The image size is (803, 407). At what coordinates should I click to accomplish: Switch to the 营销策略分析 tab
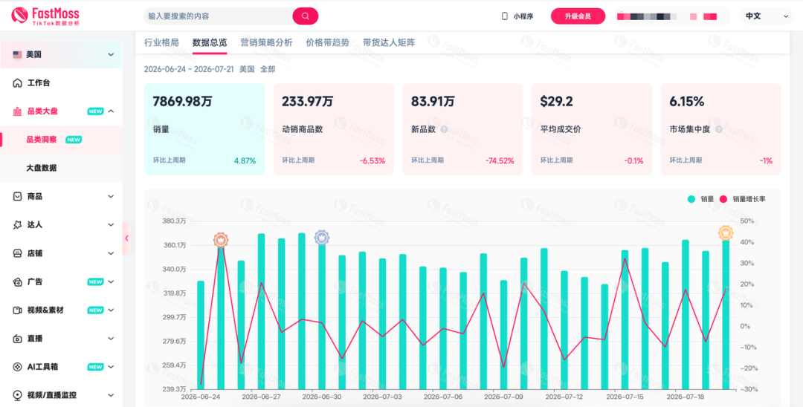(266, 42)
